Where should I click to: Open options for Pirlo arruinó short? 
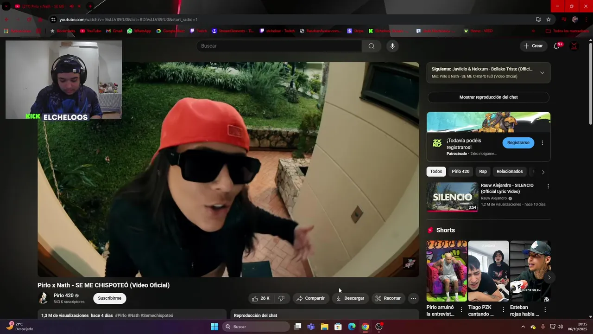pos(461,309)
